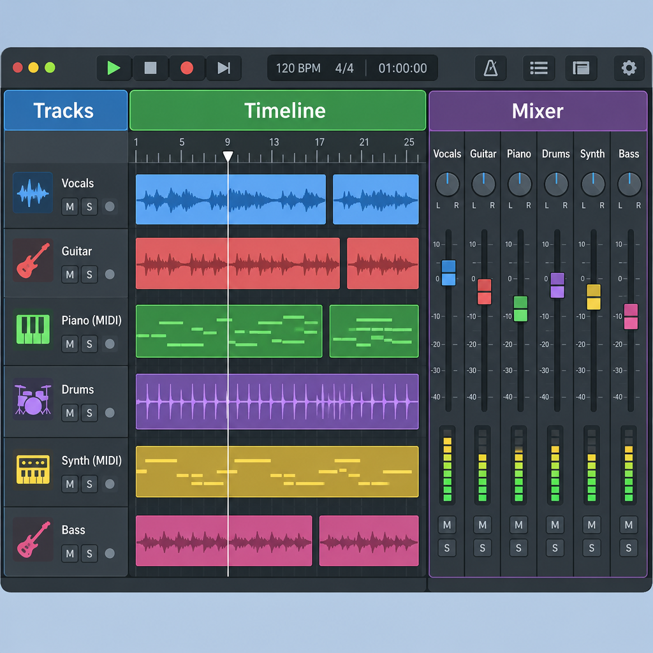Screen dimensions: 653x653
Task: Mute the Guitar track in Tracks panel
Action: tap(70, 274)
